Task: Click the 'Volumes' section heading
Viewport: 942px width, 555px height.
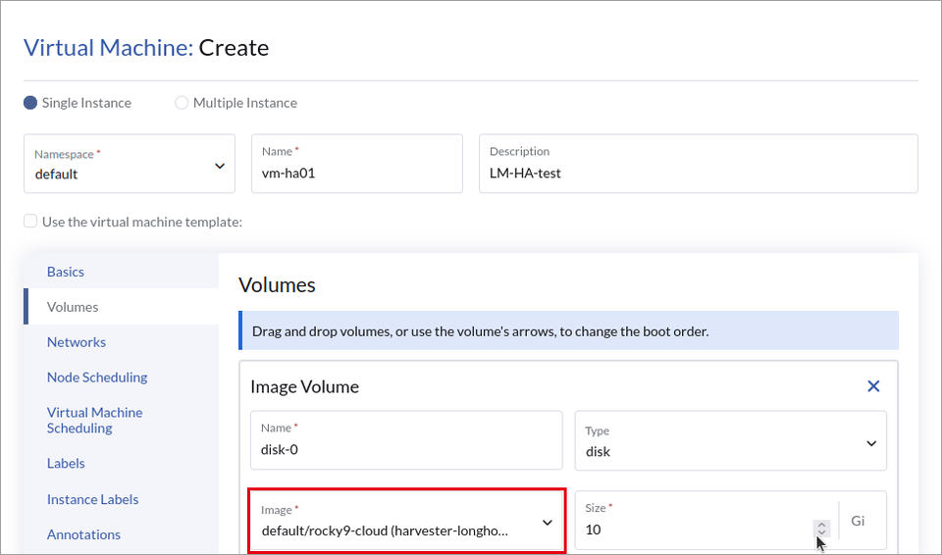Action: point(277,284)
